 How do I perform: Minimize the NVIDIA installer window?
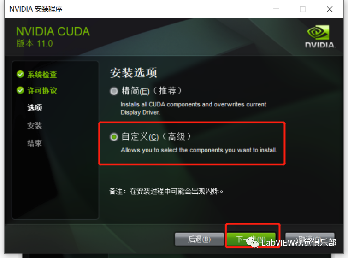click(276, 9)
